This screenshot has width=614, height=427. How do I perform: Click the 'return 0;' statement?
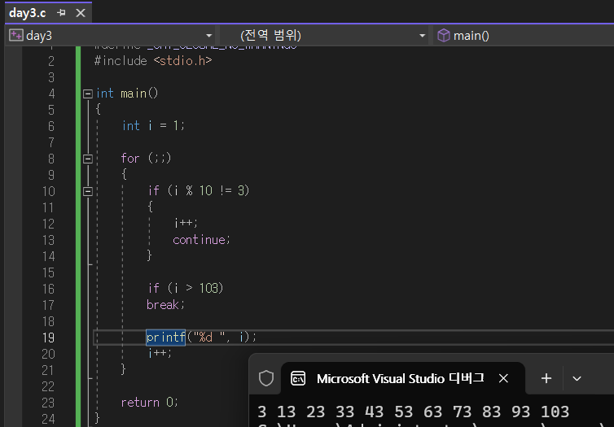(150, 402)
